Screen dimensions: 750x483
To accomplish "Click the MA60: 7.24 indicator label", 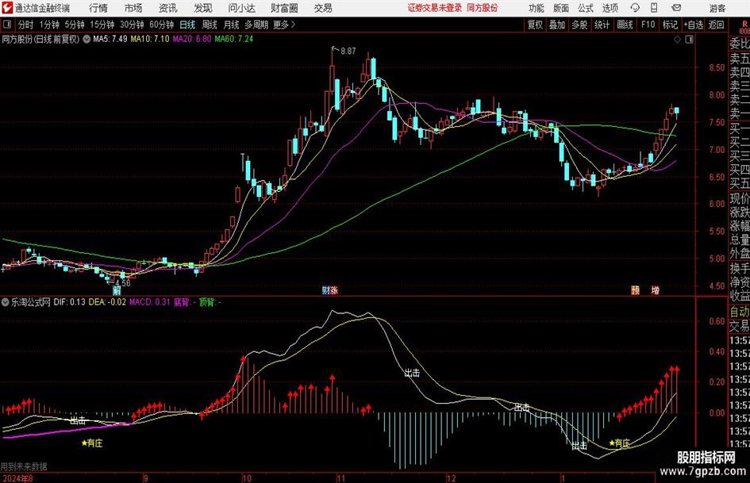I will [x=234, y=39].
